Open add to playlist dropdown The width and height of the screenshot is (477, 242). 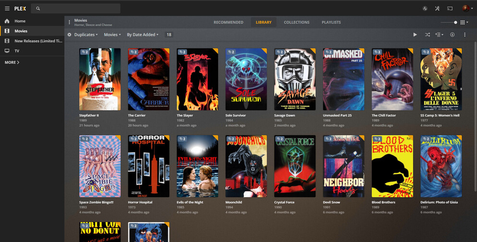pos(439,35)
